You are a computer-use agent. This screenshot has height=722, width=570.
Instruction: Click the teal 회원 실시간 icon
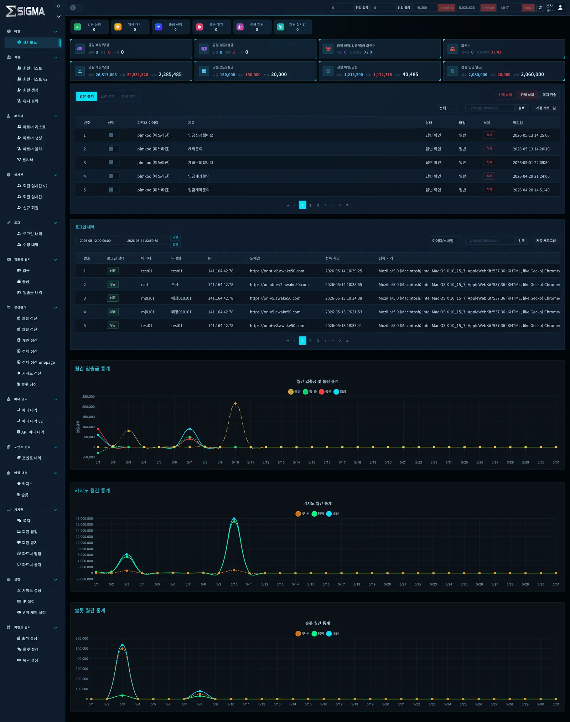(x=281, y=27)
